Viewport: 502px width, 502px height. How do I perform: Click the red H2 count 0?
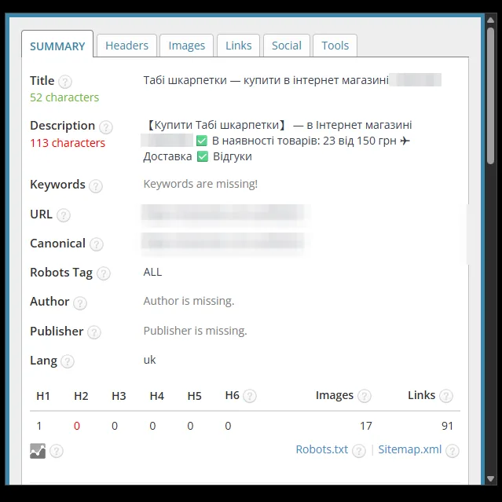77,426
